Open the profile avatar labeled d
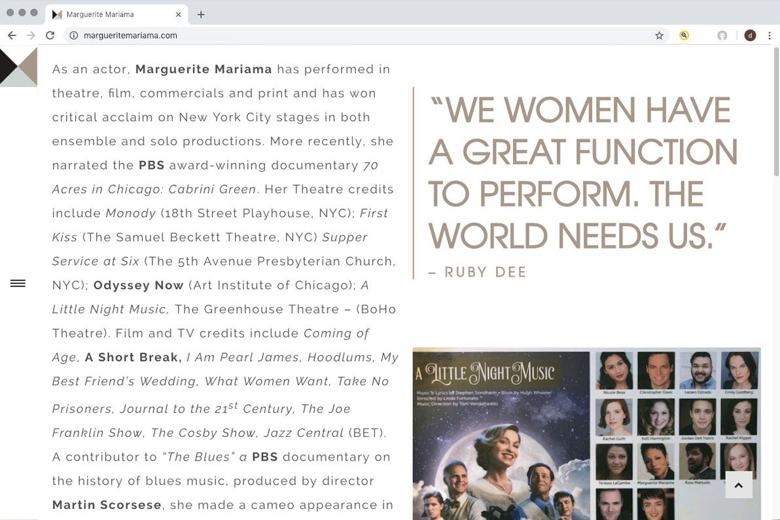780x520 pixels. pyautogui.click(x=750, y=35)
